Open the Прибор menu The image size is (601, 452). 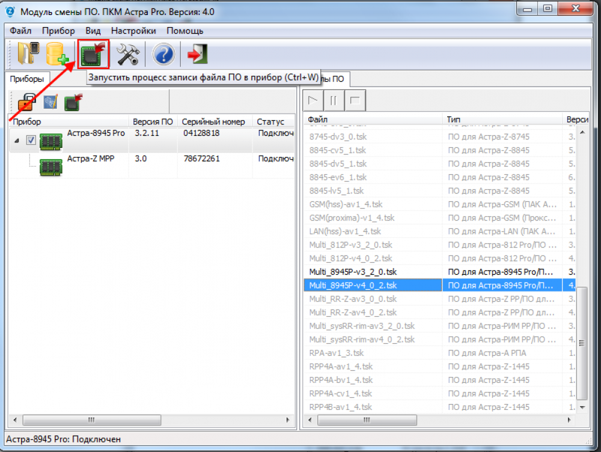(x=58, y=31)
